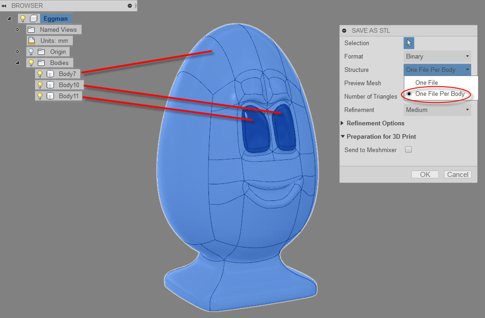Expand the Named Views tree arrow

point(18,29)
